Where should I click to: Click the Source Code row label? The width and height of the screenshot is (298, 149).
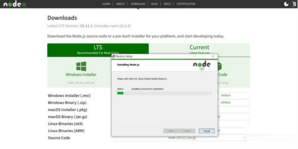pos(59,137)
